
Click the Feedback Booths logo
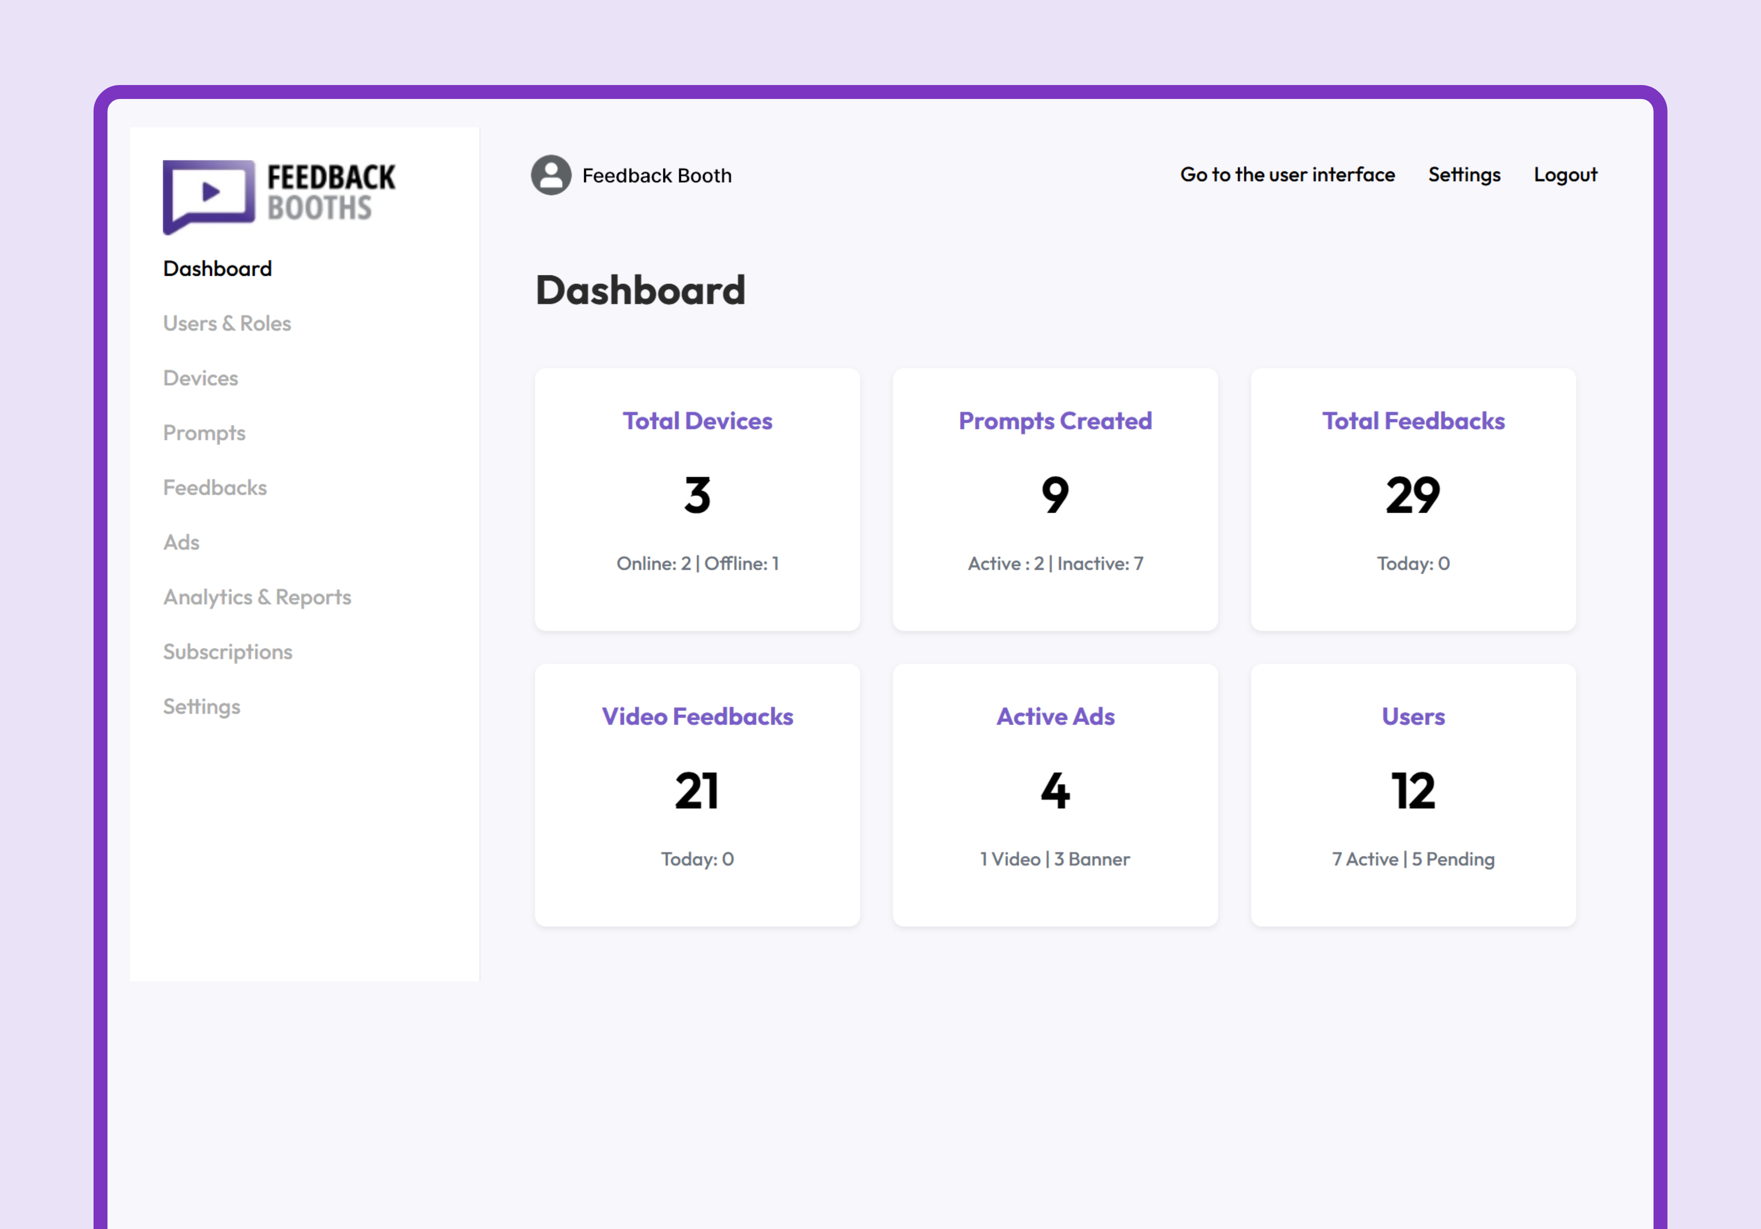279,197
